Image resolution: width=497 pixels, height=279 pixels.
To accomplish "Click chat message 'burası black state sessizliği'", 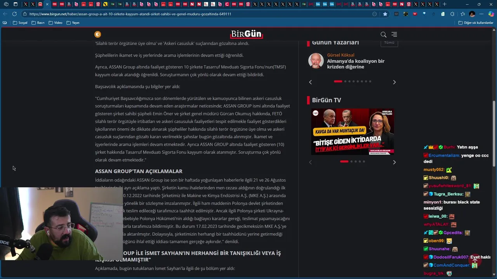I will (452, 205).
